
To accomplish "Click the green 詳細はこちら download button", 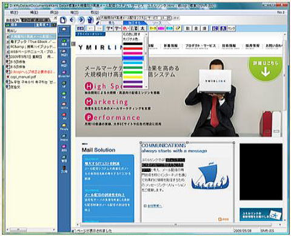I will [x=265, y=68].
